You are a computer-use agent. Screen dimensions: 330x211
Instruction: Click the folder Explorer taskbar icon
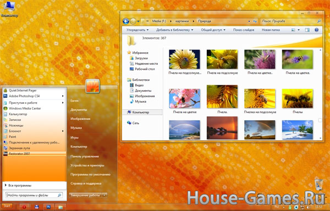(x=61, y=207)
